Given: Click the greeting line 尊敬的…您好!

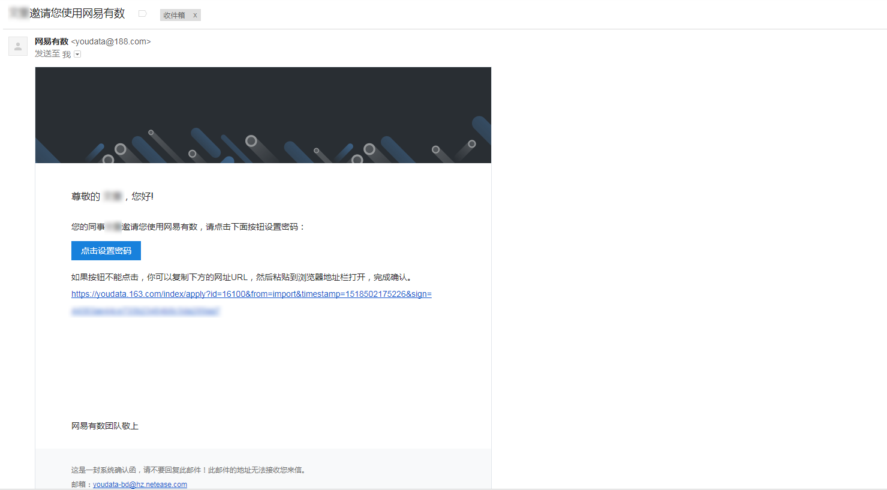Looking at the screenshot, I should pos(112,196).
